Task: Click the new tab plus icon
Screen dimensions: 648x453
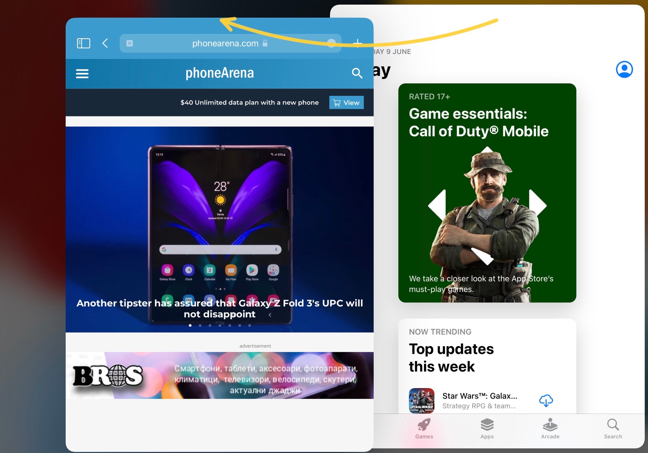Action: (x=358, y=43)
